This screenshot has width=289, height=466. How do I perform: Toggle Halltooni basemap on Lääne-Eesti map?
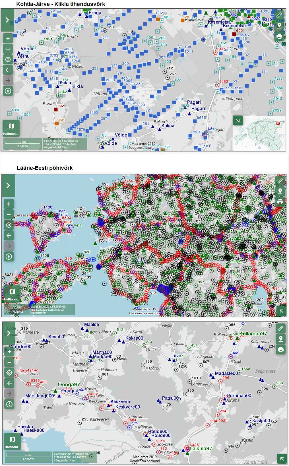12,294
